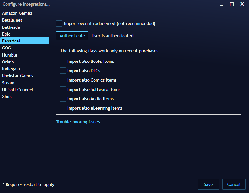Screen dimensions: 249x193
Task: Click 'The following flags work only' heading
Action: pyautogui.click(x=110, y=51)
